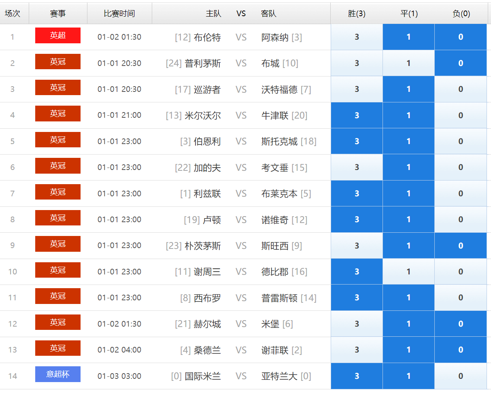Click match time 01-02 04:00

pos(119,350)
